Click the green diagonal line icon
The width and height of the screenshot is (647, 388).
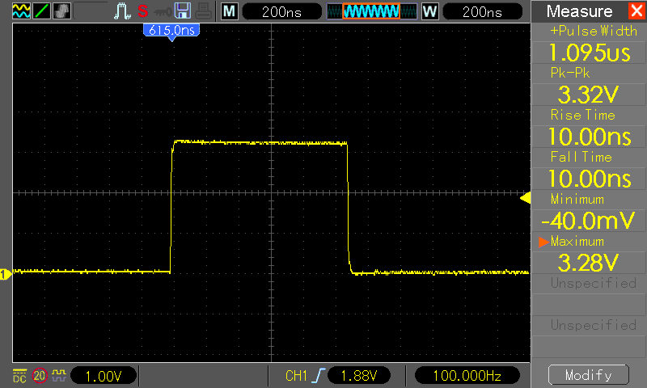point(41,11)
